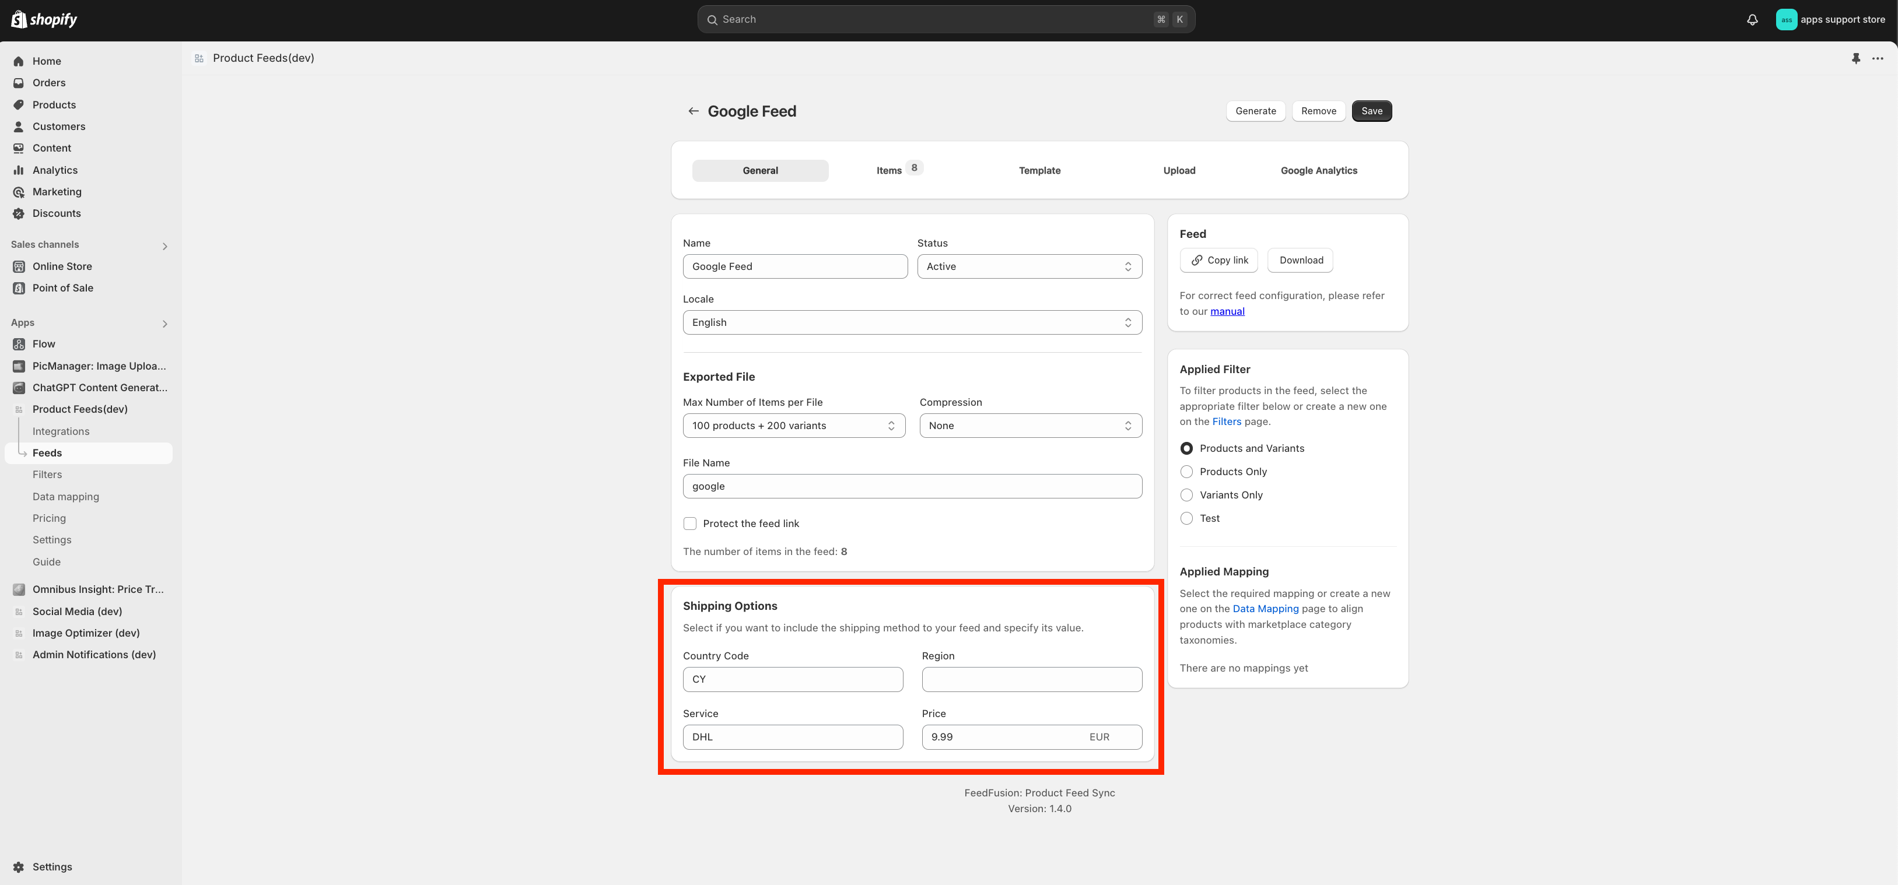Click the Discounts badge icon

19,213
